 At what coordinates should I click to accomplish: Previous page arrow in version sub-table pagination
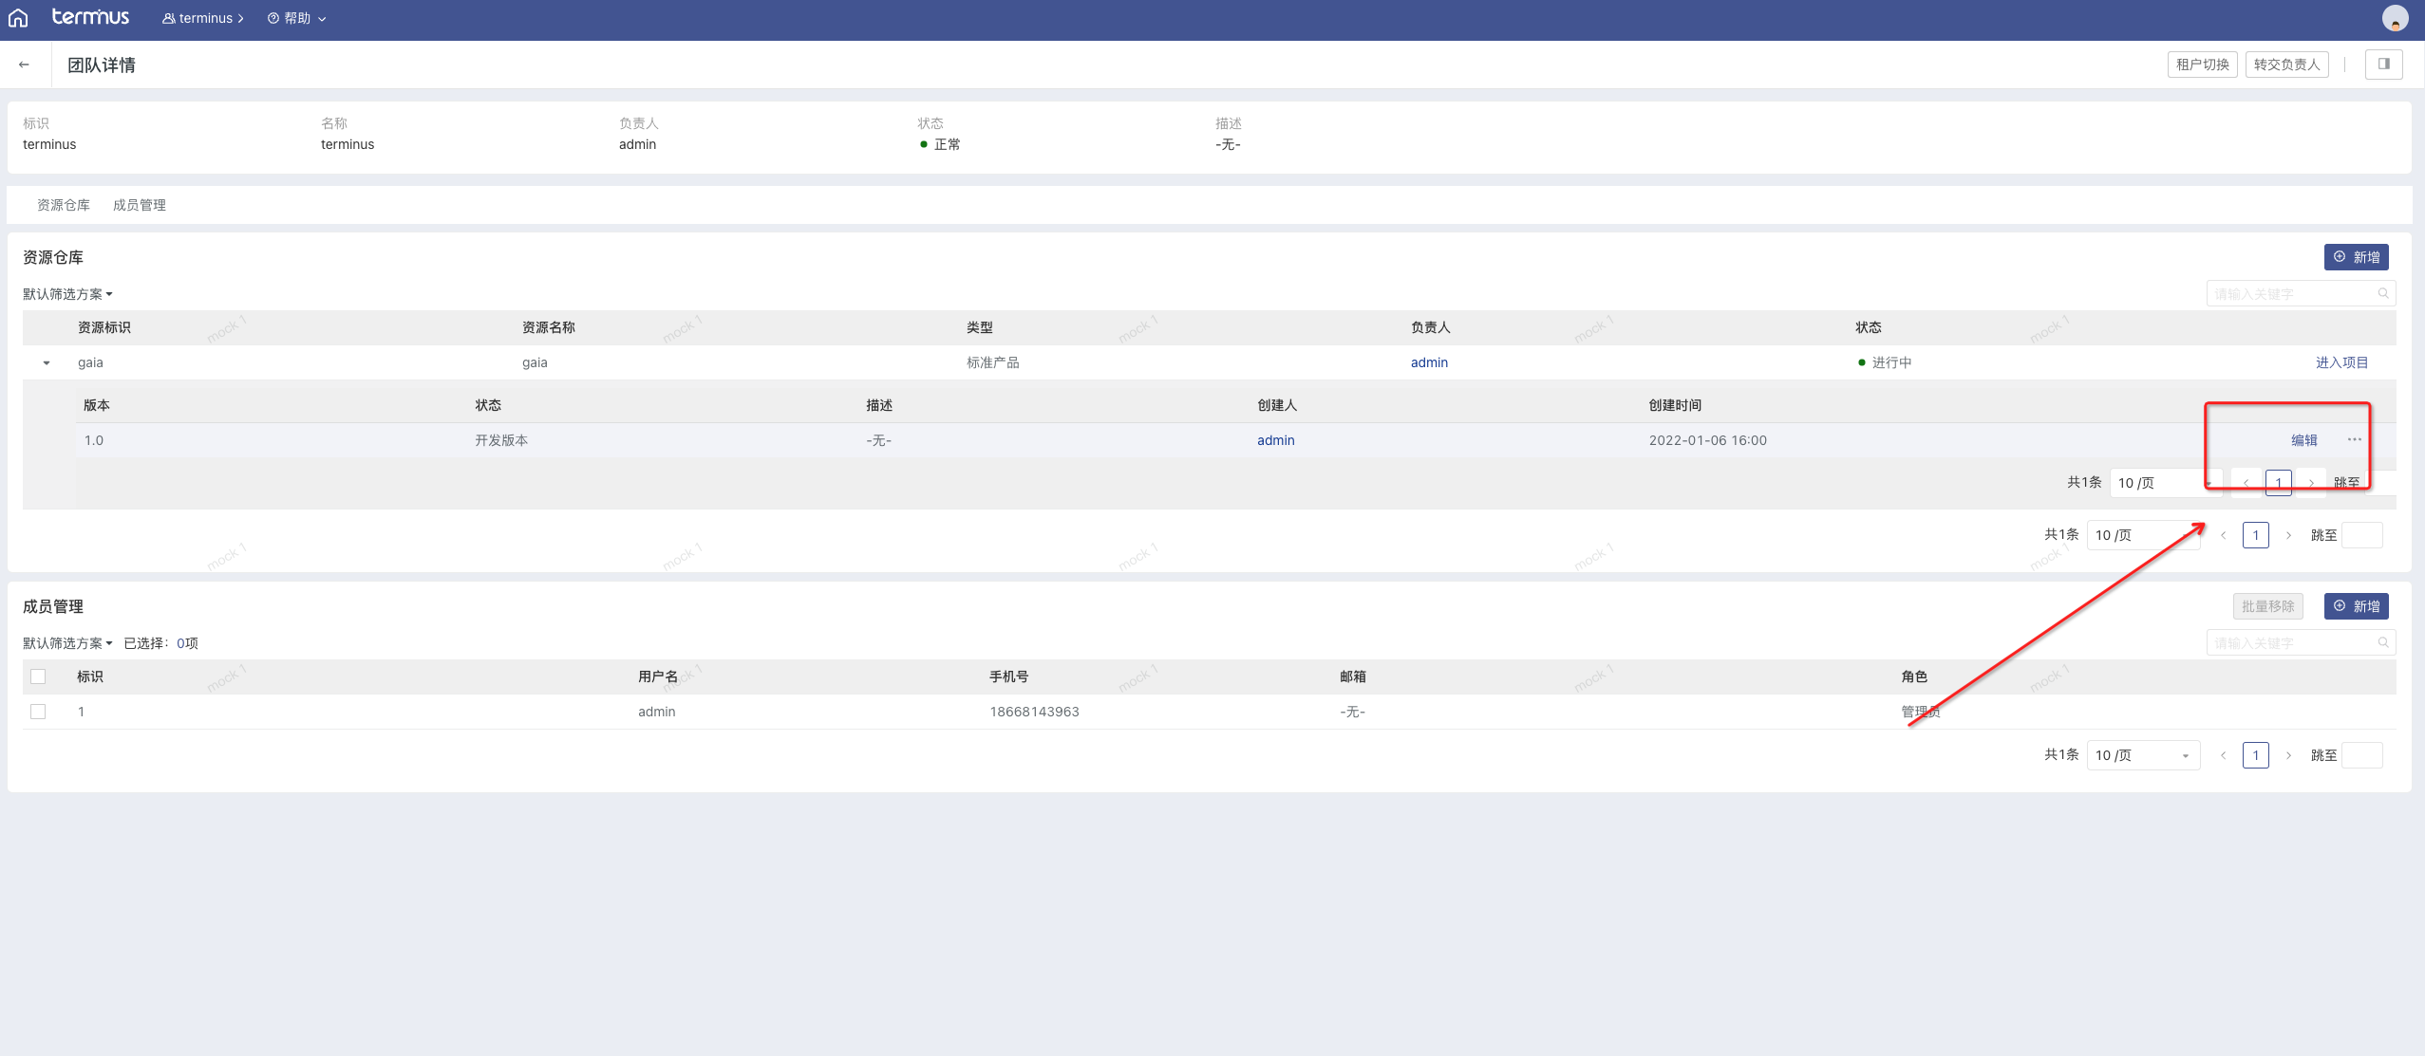click(x=2246, y=483)
